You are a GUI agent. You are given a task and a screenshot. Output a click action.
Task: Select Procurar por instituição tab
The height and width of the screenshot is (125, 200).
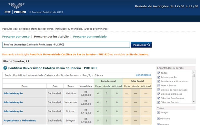(x=51, y=37)
